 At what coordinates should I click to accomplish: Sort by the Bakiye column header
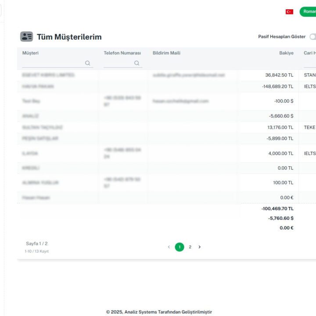click(x=286, y=53)
